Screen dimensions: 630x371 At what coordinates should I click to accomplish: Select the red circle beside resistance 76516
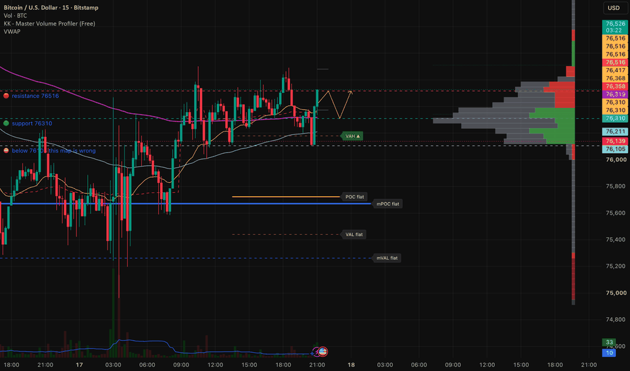click(x=6, y=96)
